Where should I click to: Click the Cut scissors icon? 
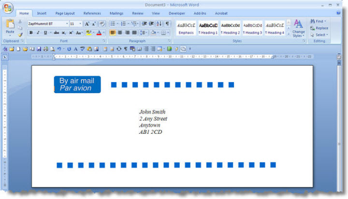click(20, 22)
